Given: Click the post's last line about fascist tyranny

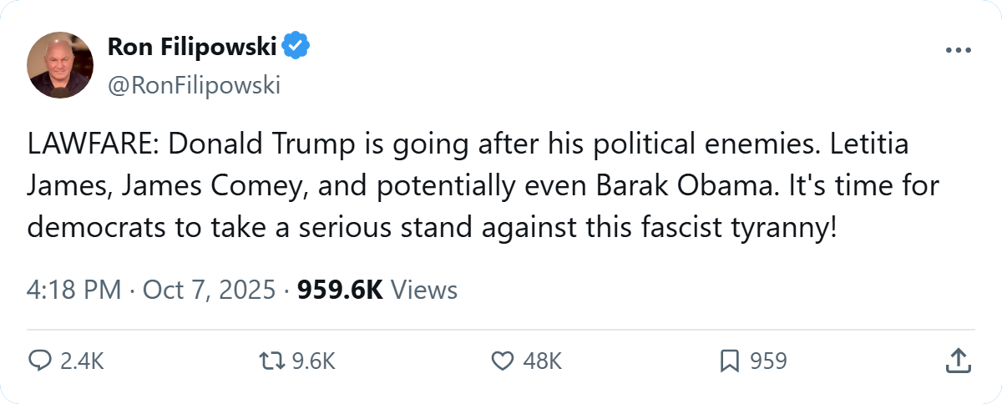Looking at the screenshot, I should tap(431, 226).
